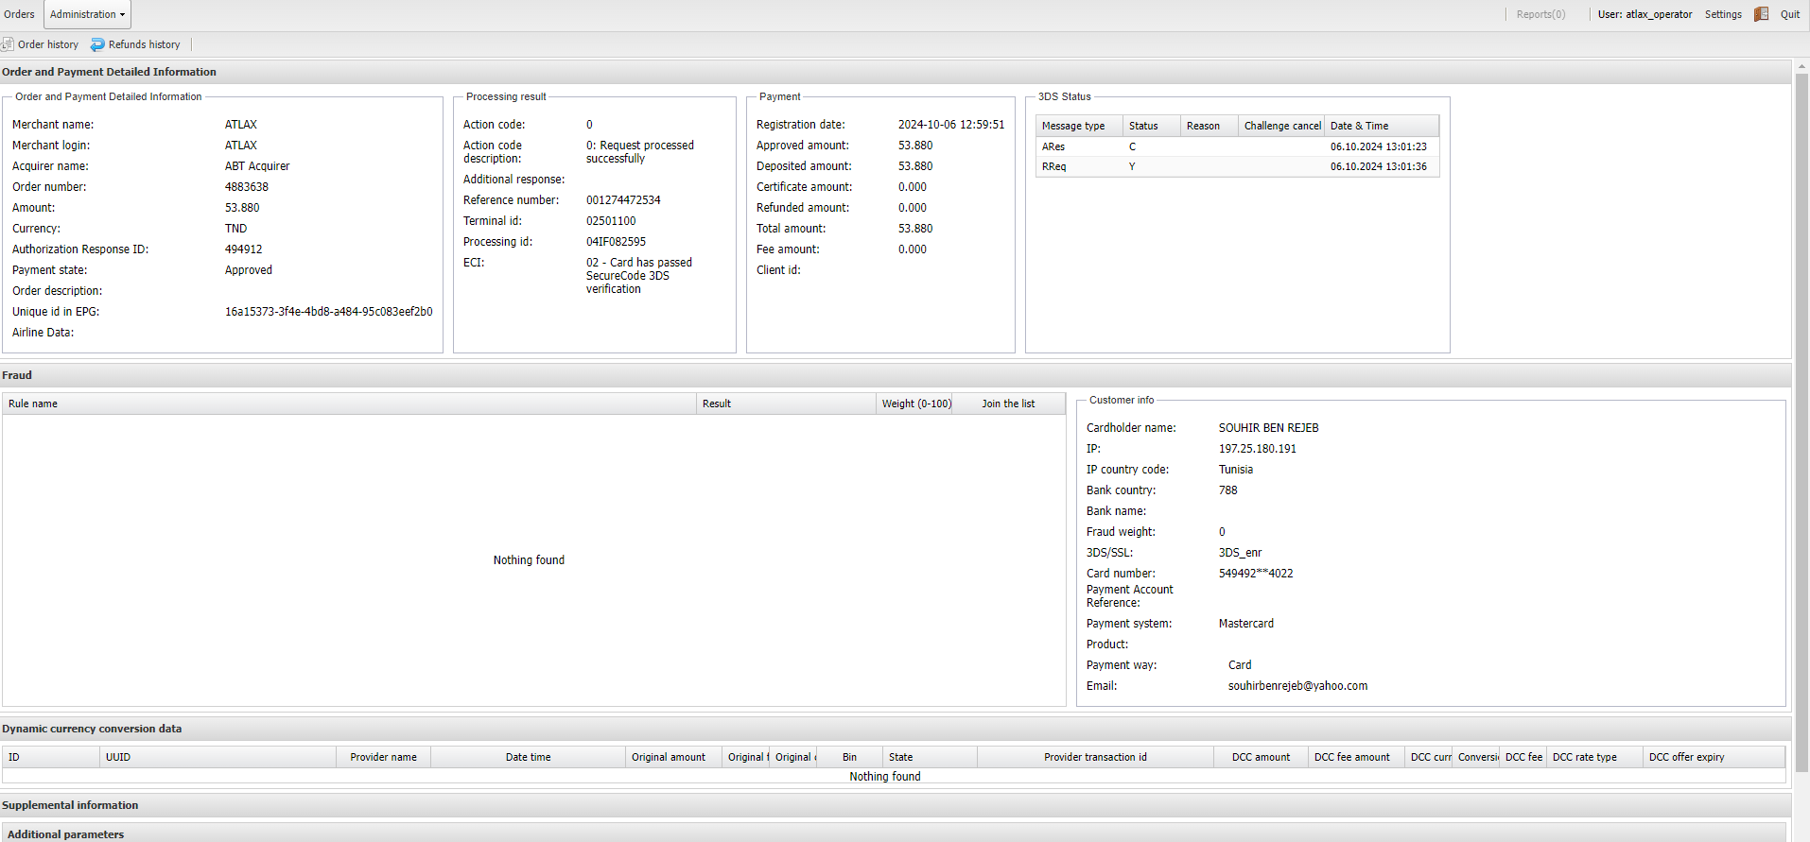Click the Provider transaction id column header
This screenshot has height=842, width=1810.
1095,757
